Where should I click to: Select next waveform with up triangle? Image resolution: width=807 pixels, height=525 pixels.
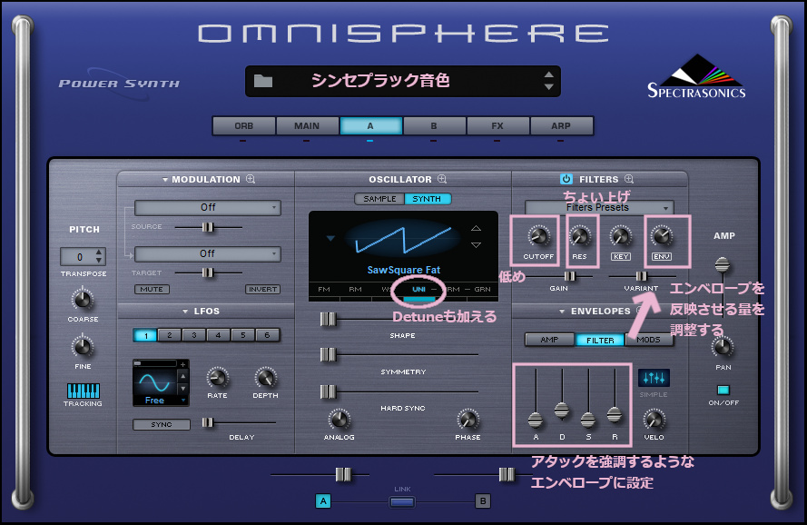476,228
